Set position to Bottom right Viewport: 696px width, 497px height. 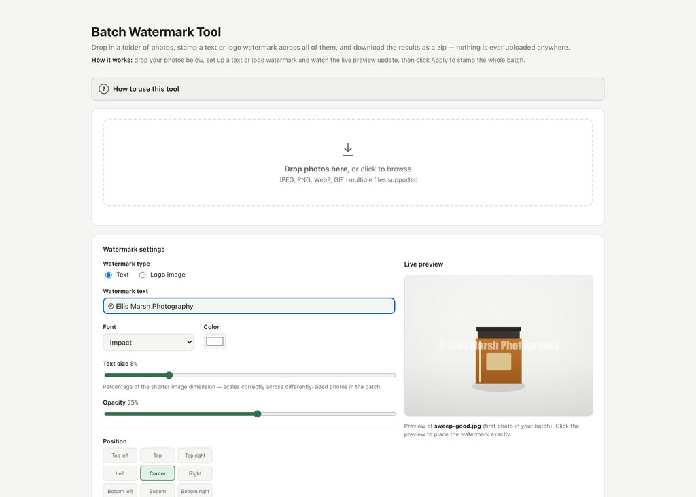(195, 490)
